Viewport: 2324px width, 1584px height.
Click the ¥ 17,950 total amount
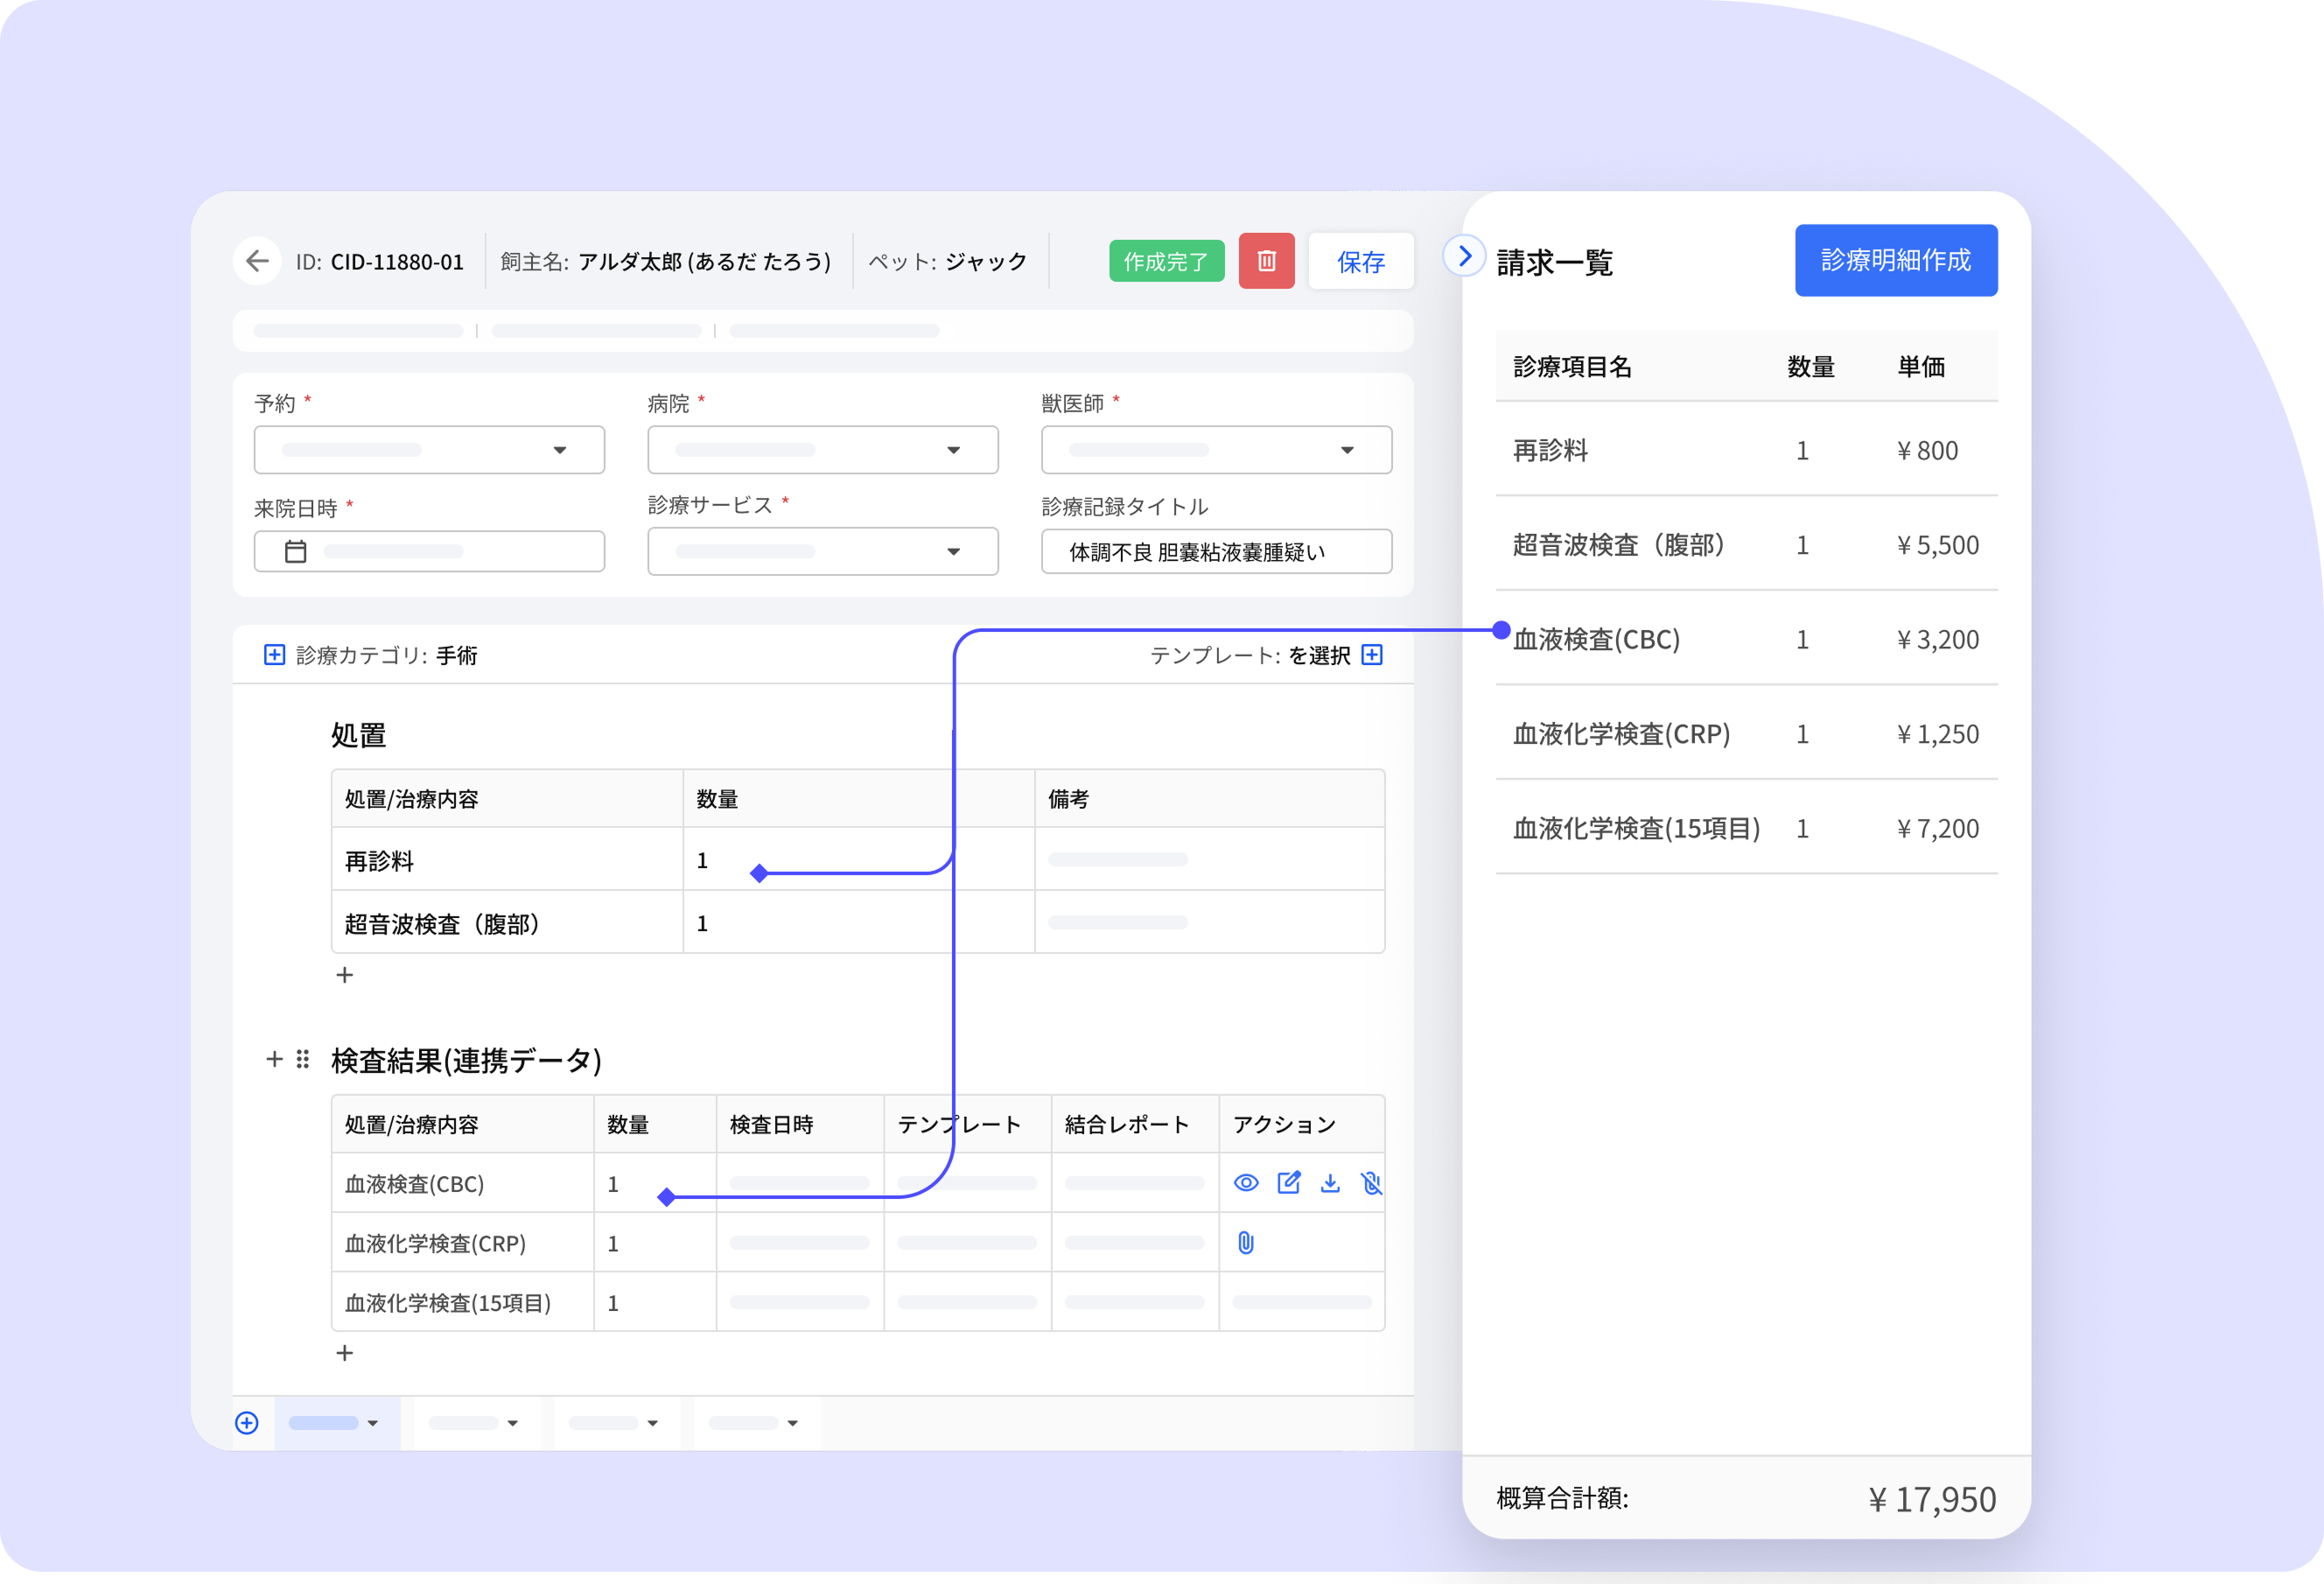(x=1932, y=1499)
